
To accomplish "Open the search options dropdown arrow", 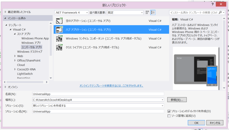I will click(x=224, y=13).
